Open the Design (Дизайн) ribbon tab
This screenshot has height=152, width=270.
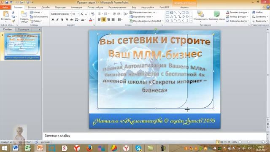pos(46,8)
